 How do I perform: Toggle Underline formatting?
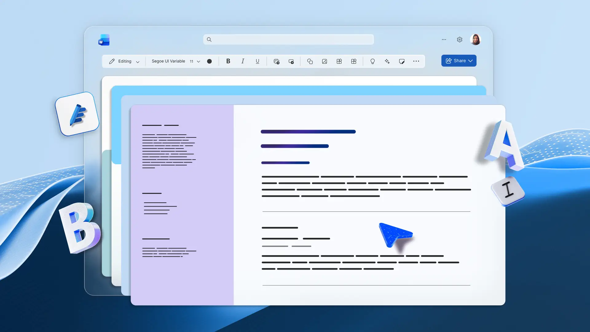(258, 61)
